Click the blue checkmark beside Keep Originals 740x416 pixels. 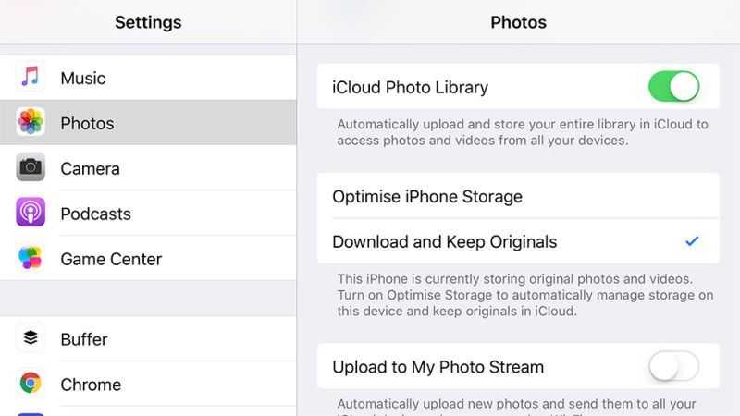(692, 242)
